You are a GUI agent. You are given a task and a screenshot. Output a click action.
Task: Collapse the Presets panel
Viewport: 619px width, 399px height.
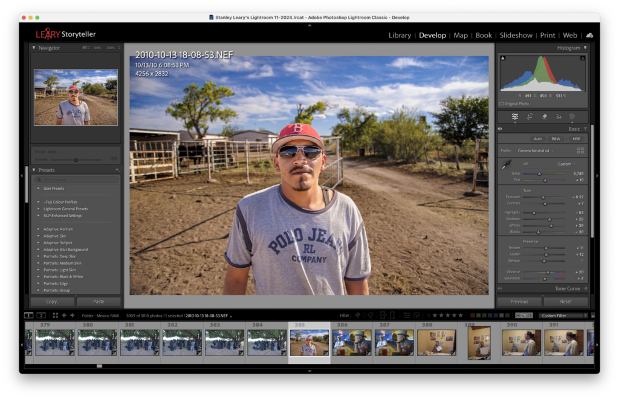click(x=34, y=170)
